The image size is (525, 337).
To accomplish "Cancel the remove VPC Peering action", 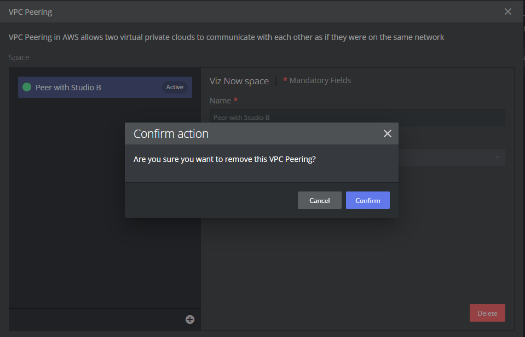I will pos(319,200).
